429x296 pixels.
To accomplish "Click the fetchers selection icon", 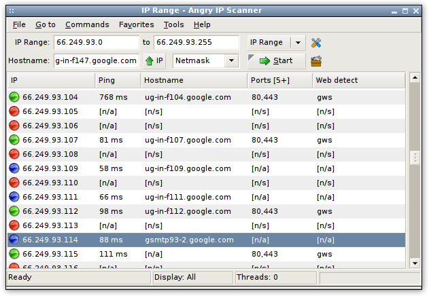I will 316,61.
